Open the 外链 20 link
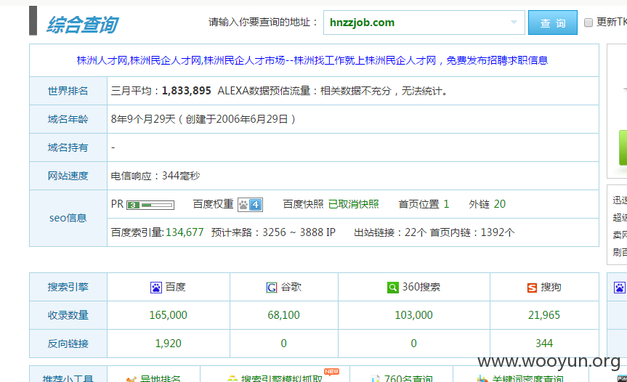627x382 pixels. click(x=499, y=204)
